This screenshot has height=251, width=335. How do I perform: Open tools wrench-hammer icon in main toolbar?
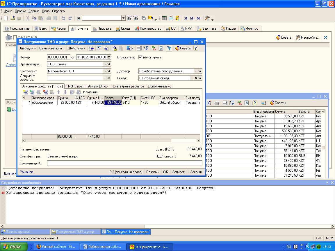207,18
